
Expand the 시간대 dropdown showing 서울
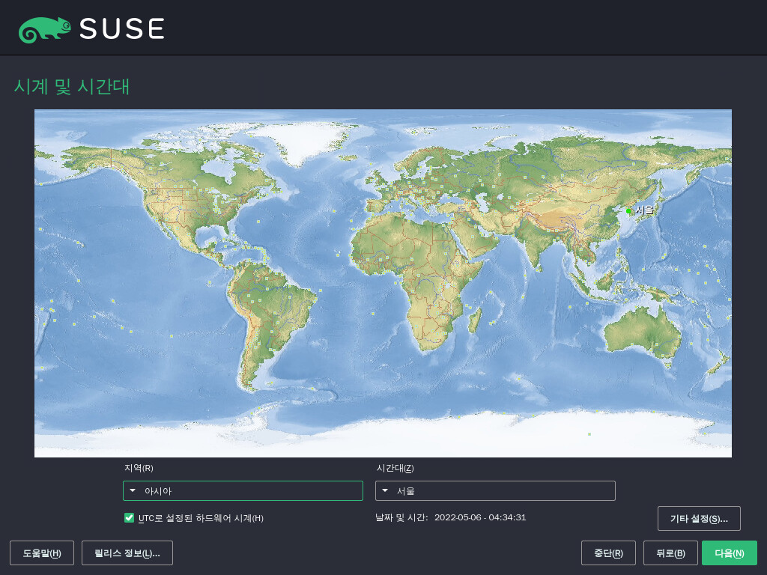coord(495,490)
